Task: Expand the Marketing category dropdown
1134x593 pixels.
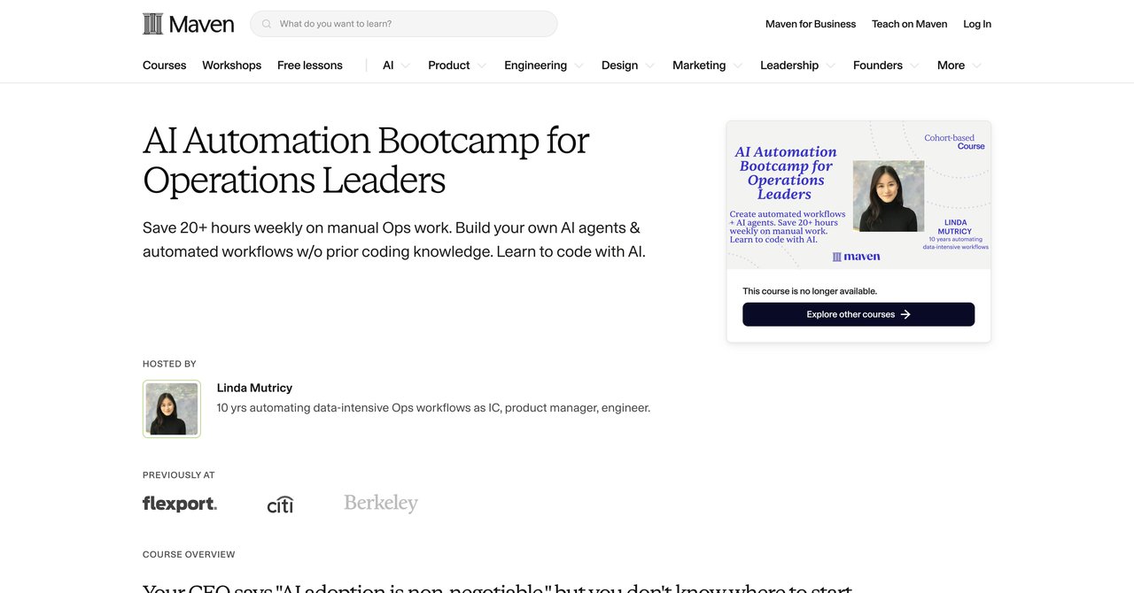Action: point(707,65)
